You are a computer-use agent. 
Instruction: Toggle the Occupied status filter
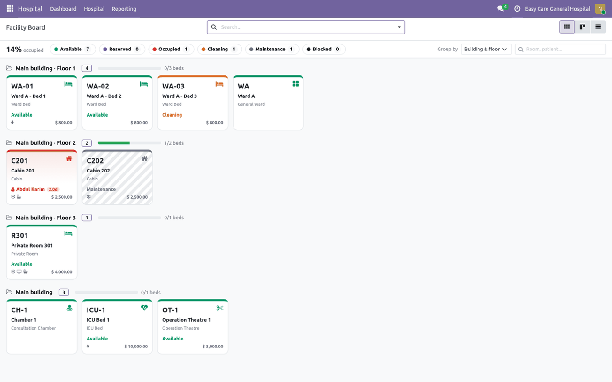click(x=171, y=49)
